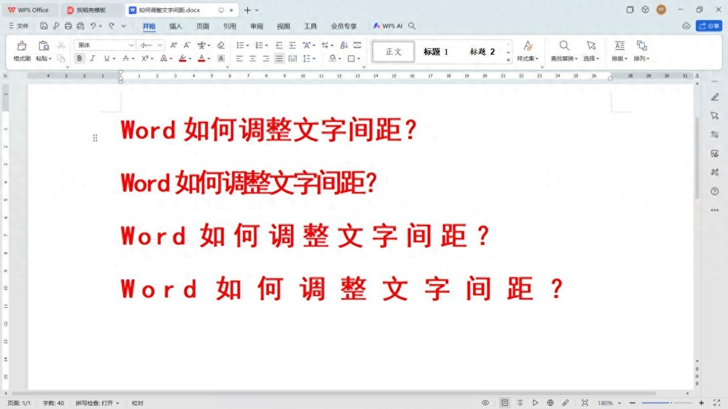Align text left icon
The height and width of the screenshot is (409, 728).
click(x=239, y=59)
